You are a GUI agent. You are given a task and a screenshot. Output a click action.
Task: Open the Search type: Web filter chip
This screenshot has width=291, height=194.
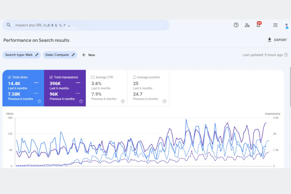coord(19,55)
